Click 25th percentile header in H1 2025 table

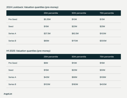[x=51, y=57]
